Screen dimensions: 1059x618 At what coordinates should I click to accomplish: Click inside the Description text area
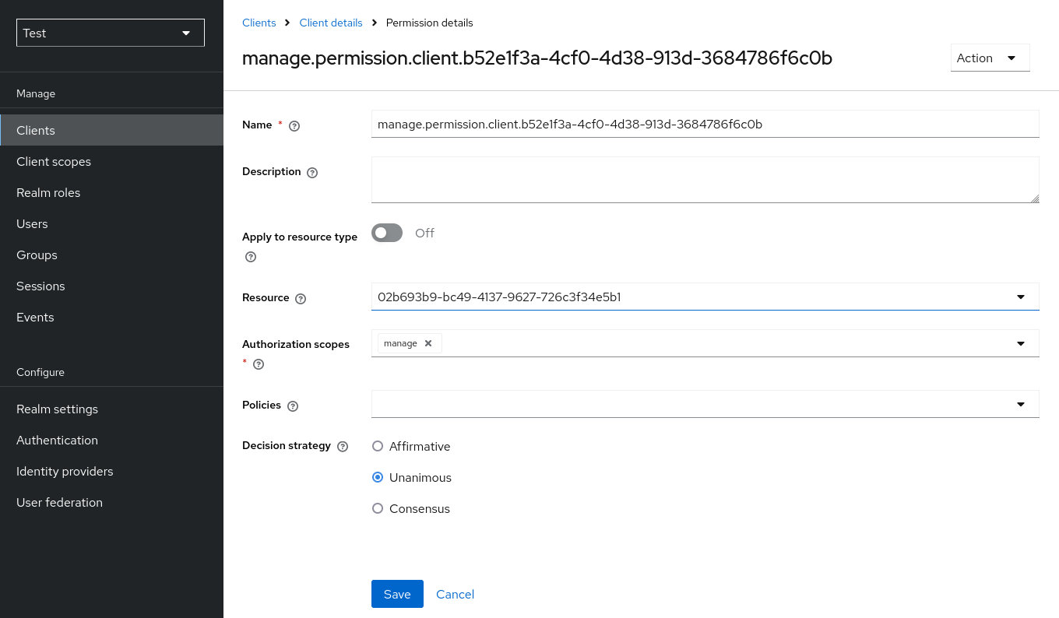point(705,179)
